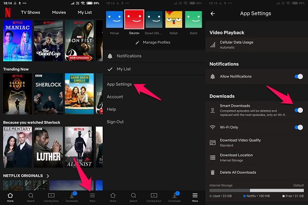Toggle Wi-Fi Only switch
The width and height of the screenshot is (308, 205).
(x=299, y=128)
